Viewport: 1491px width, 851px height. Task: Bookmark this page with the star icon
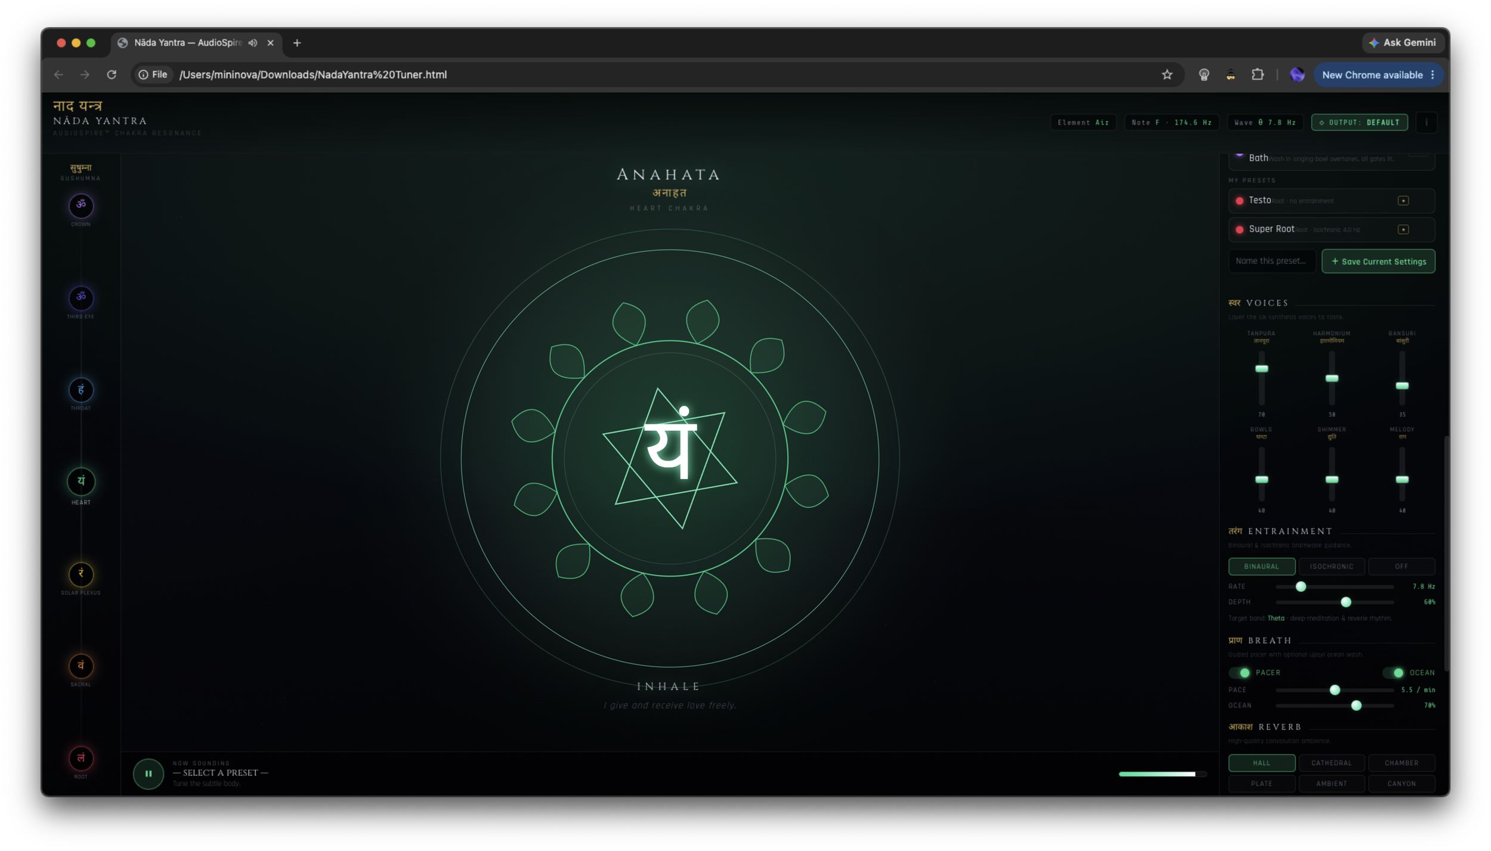1167,74
